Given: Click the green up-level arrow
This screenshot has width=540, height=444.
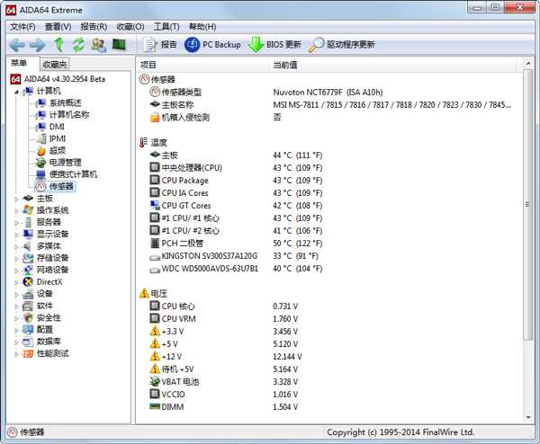Looking at the screenshot, I should click(58, 45).
